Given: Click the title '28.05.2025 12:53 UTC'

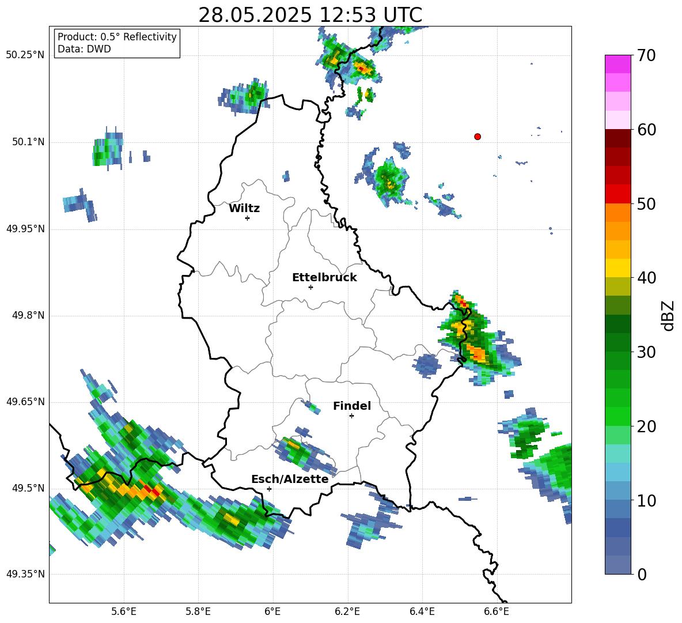Looking at the screenshot, I should (310, 15).
